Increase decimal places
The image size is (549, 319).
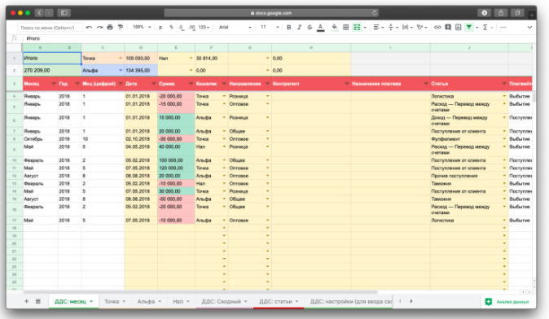(192, 28)
